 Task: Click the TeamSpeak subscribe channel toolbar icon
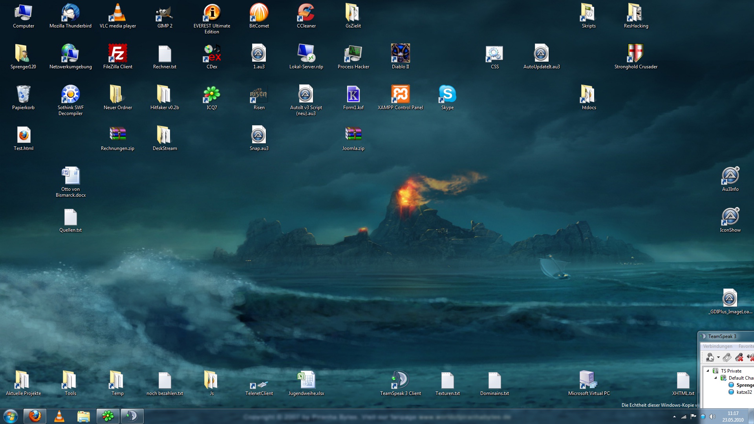(727, 357)
